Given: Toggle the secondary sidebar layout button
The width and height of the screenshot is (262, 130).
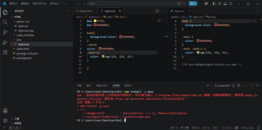Looking at the screenshot, I should tap(231, 4).
